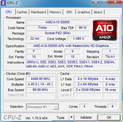The width and height of the screenshot is (123, 122).
Task: Click the Core Voltage value 1.480 V
Action: click(79, 38)
